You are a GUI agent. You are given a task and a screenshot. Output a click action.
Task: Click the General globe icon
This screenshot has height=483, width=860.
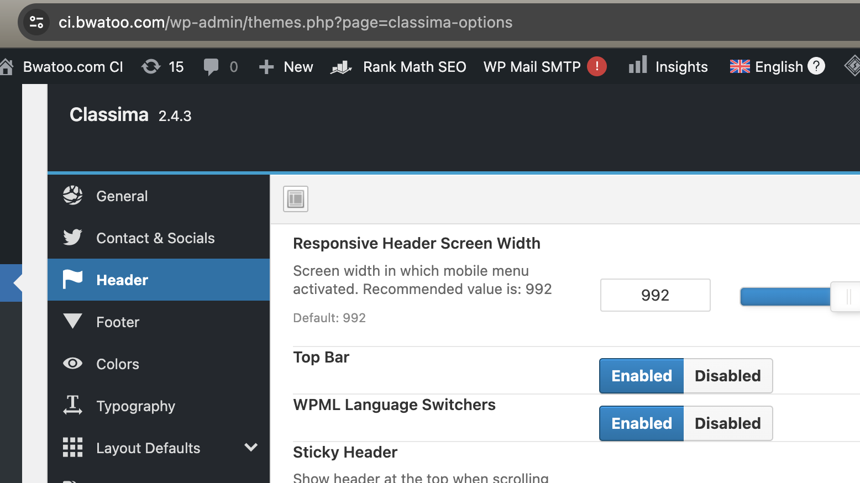pyautogui.click(x=72, y=195)
